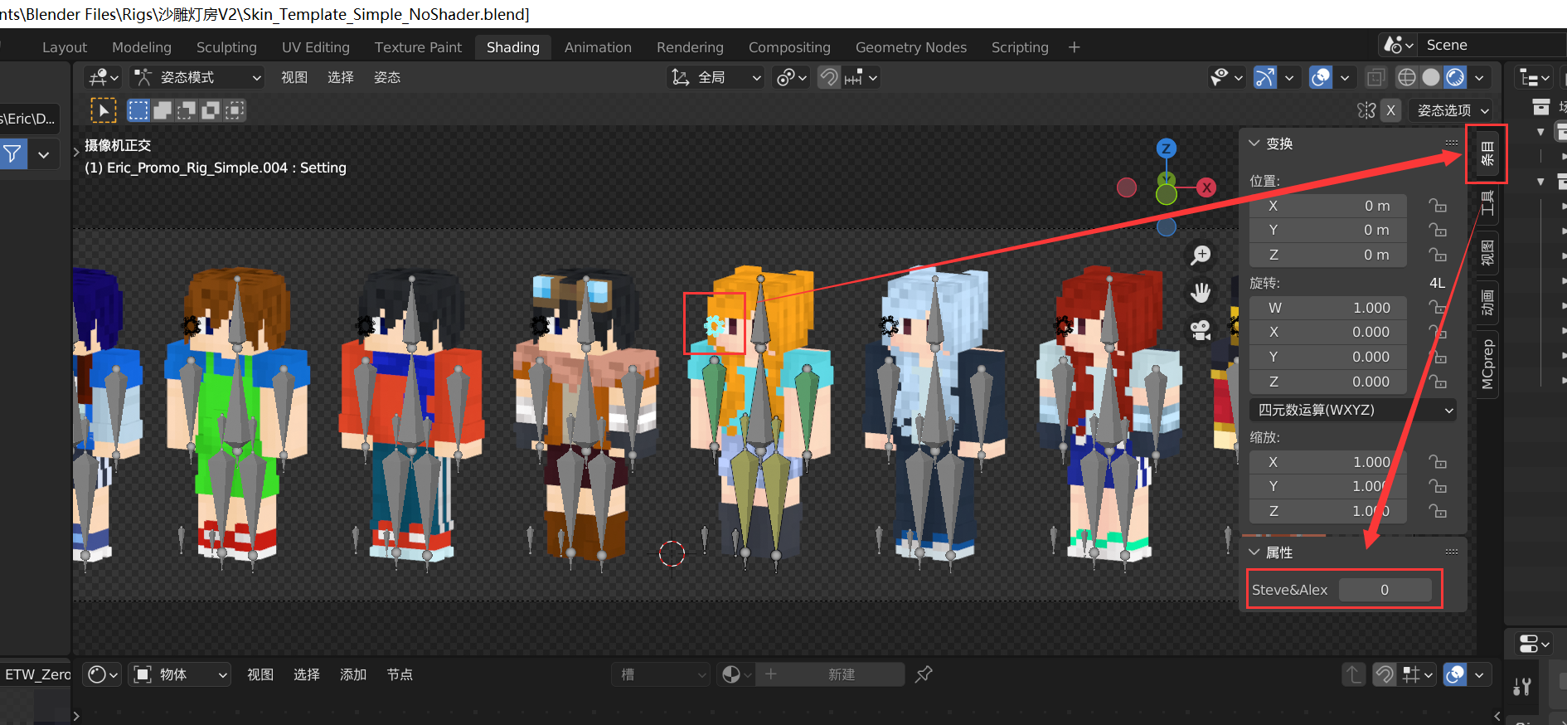Viewport: 1567px width, 725px height.
Task: Switch to the Layout workspace tab
Action: 65,47
